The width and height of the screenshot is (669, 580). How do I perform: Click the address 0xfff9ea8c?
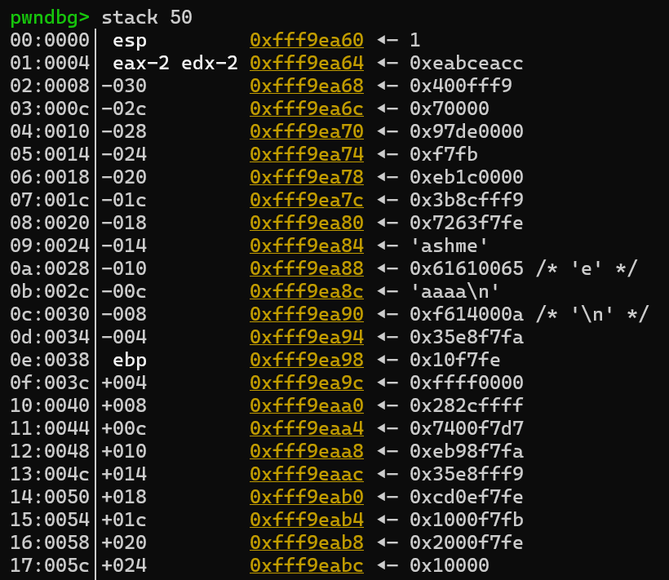coord(306,291)
